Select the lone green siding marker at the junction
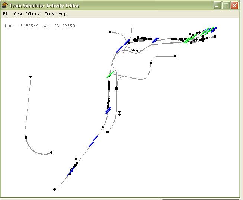 point(110,75)
